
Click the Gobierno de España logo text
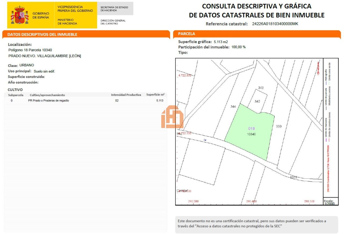click(x=41, y=16)
